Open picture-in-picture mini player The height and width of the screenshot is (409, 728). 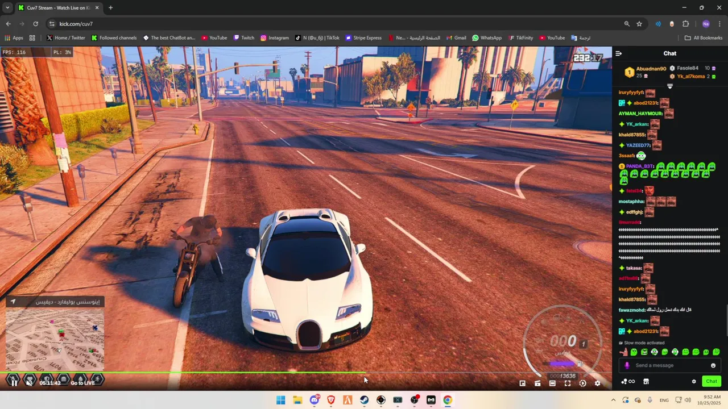(x=523, y=383)
